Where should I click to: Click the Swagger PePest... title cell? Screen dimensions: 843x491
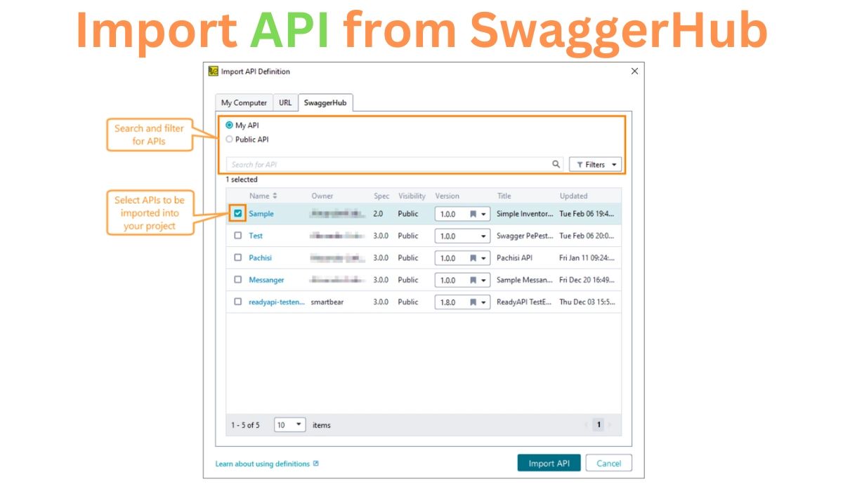point(525,236)
